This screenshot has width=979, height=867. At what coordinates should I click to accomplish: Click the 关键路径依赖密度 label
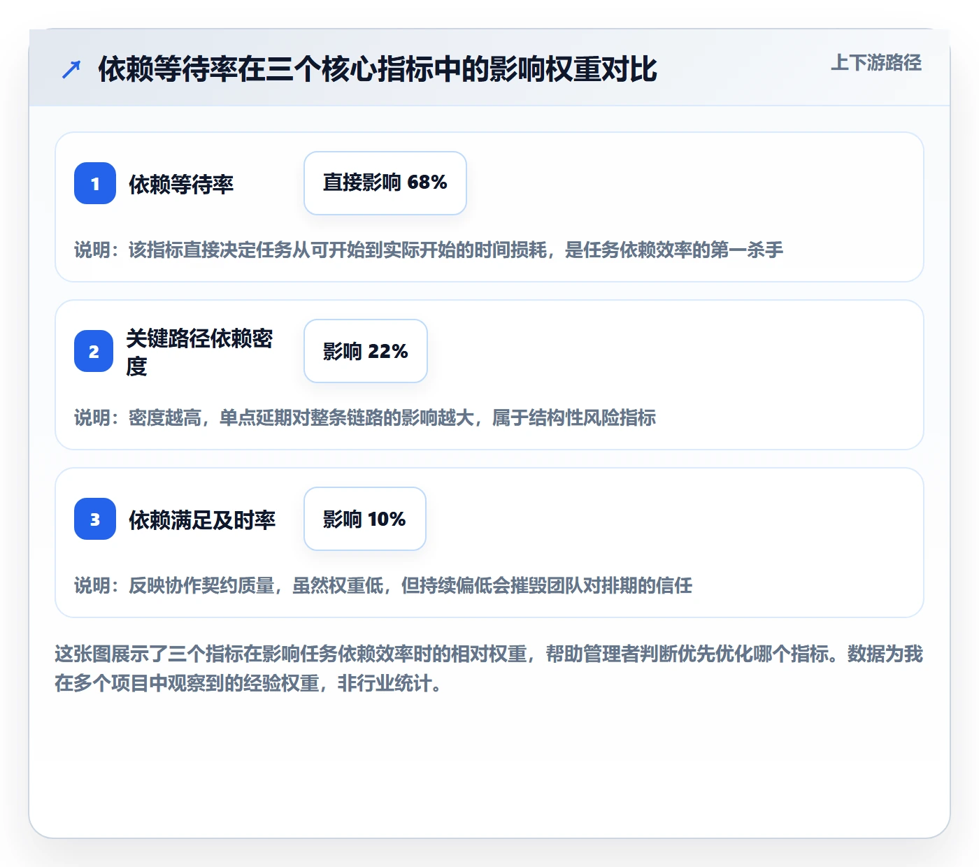200,352
